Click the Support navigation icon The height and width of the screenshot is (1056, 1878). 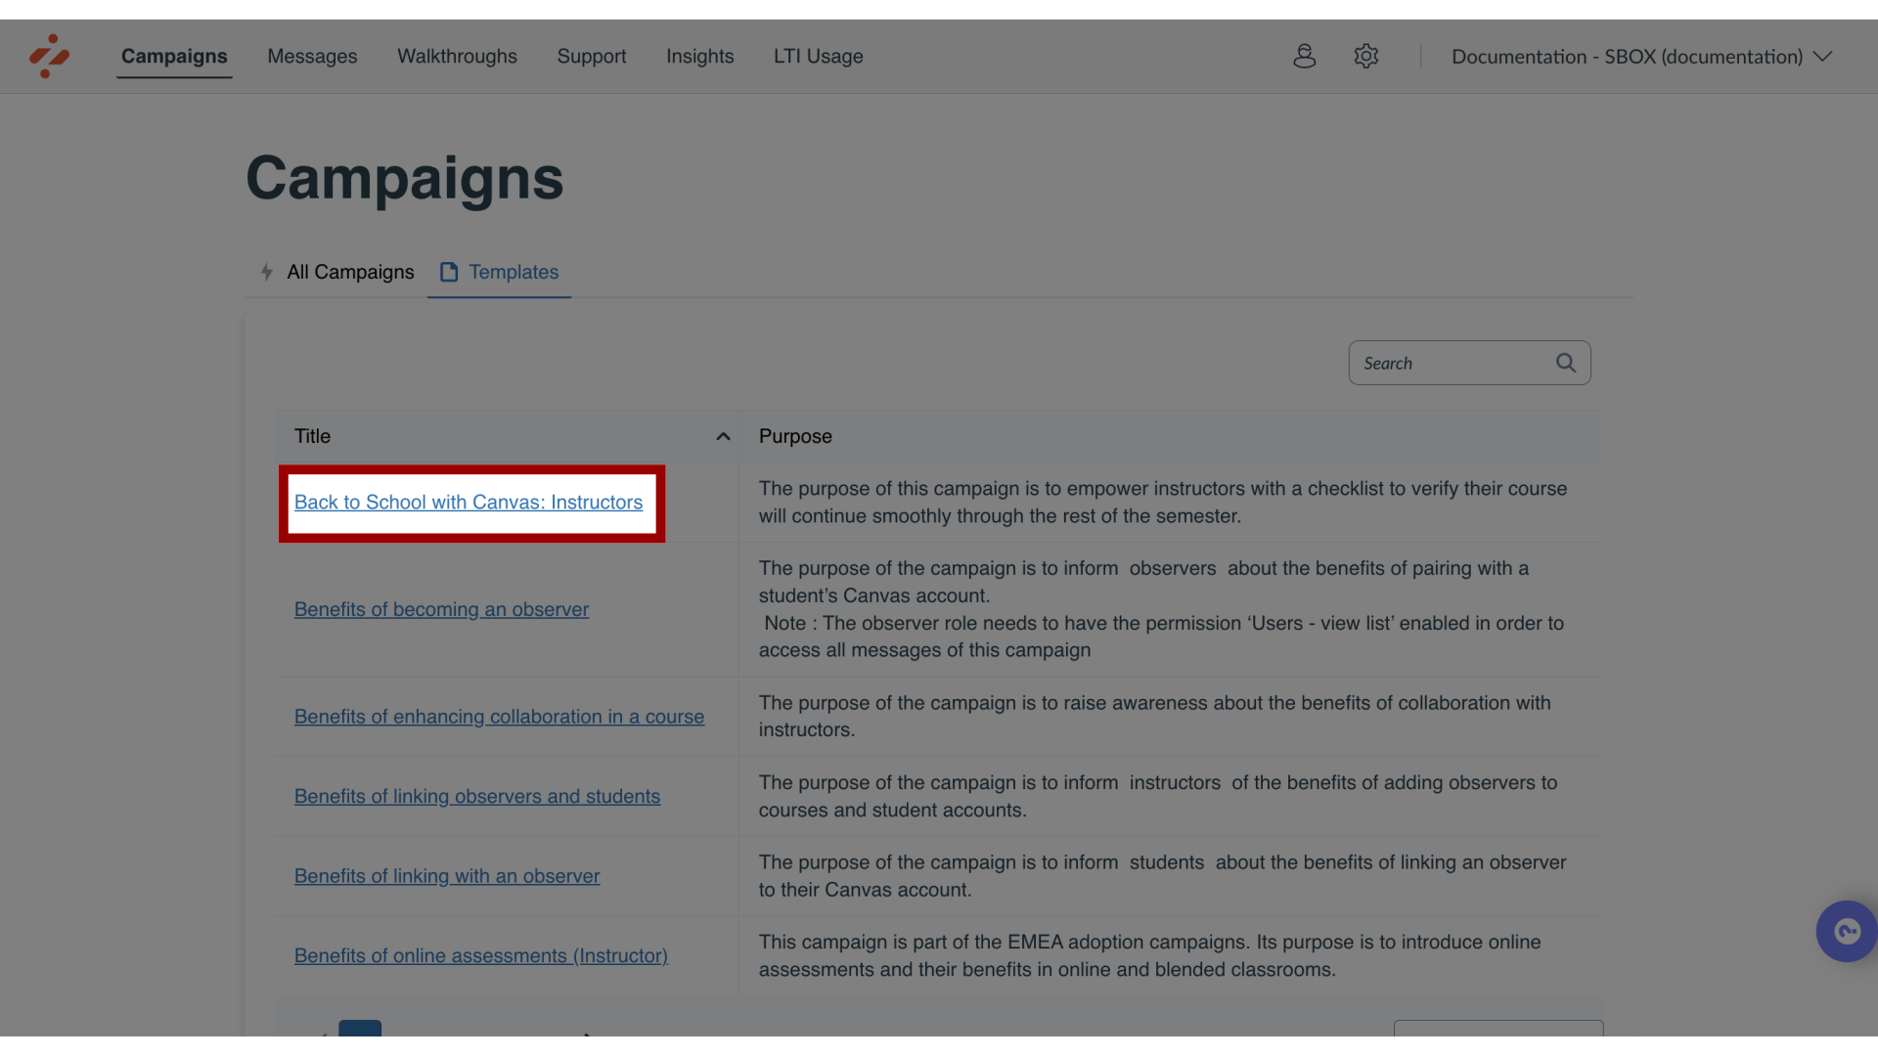[590, 56]
